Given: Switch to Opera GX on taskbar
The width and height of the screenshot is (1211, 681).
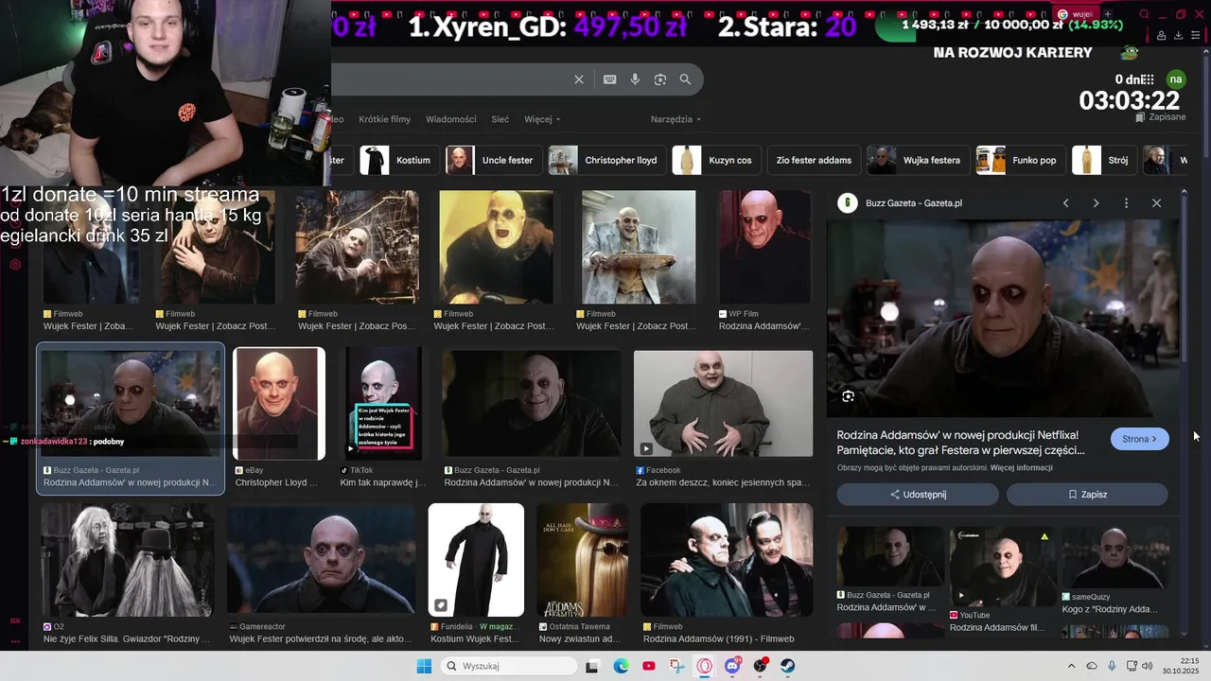Looking at the screenshot, I should point(705,666).
